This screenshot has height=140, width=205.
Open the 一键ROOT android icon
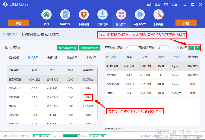(140, 14)
